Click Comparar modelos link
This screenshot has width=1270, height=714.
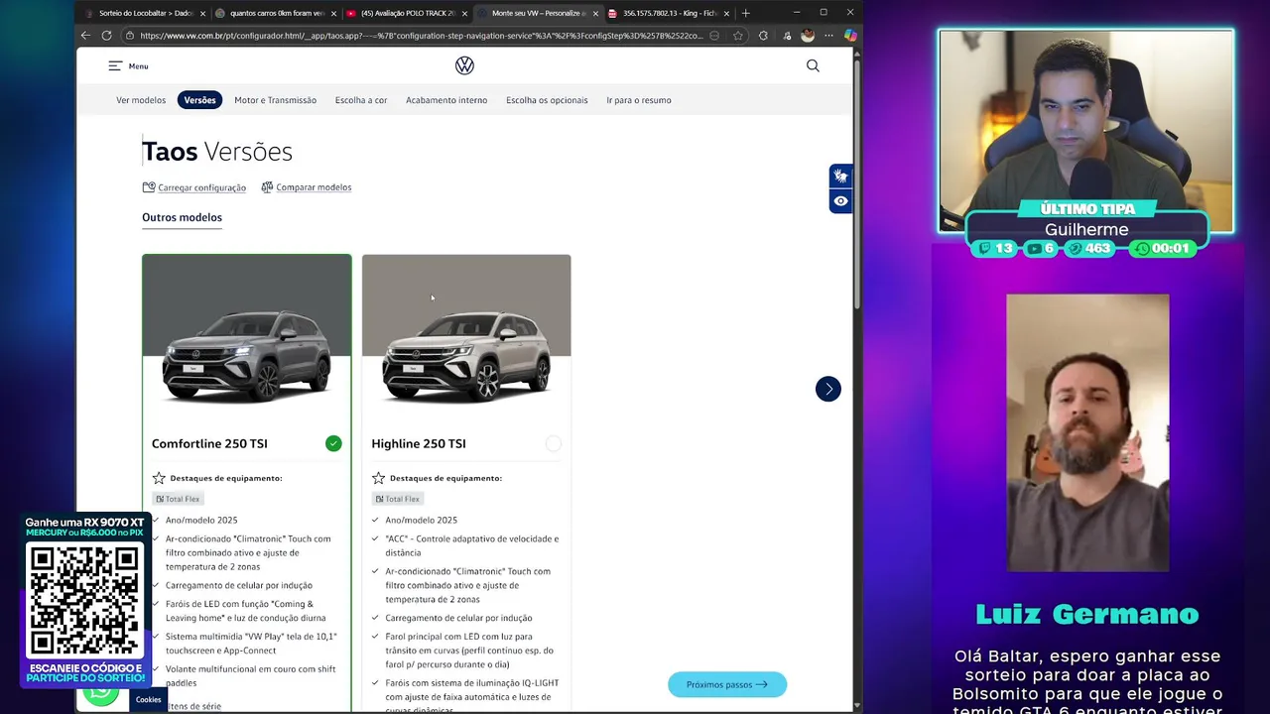point(314,187)
